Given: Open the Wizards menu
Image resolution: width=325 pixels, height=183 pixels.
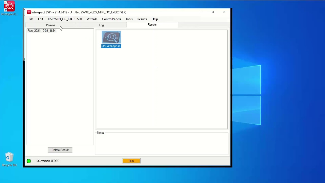Looking at the screenshot, I should pos(92,19).
